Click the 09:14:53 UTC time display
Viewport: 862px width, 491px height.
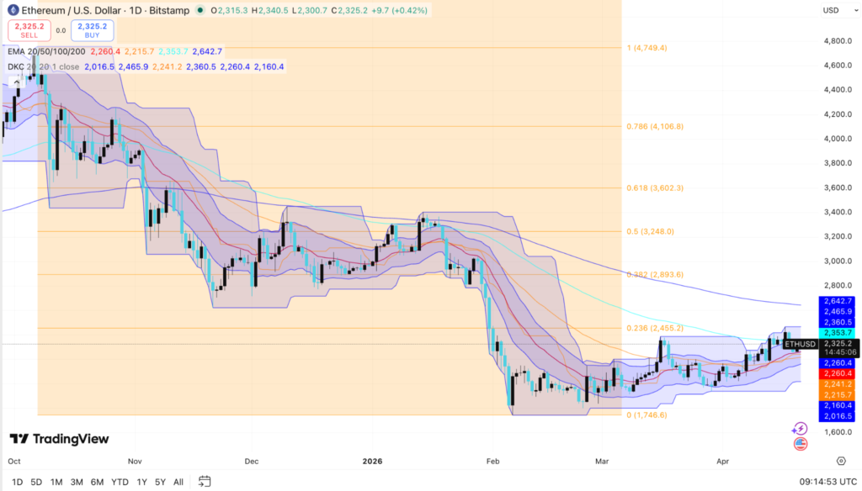[829, 482]
